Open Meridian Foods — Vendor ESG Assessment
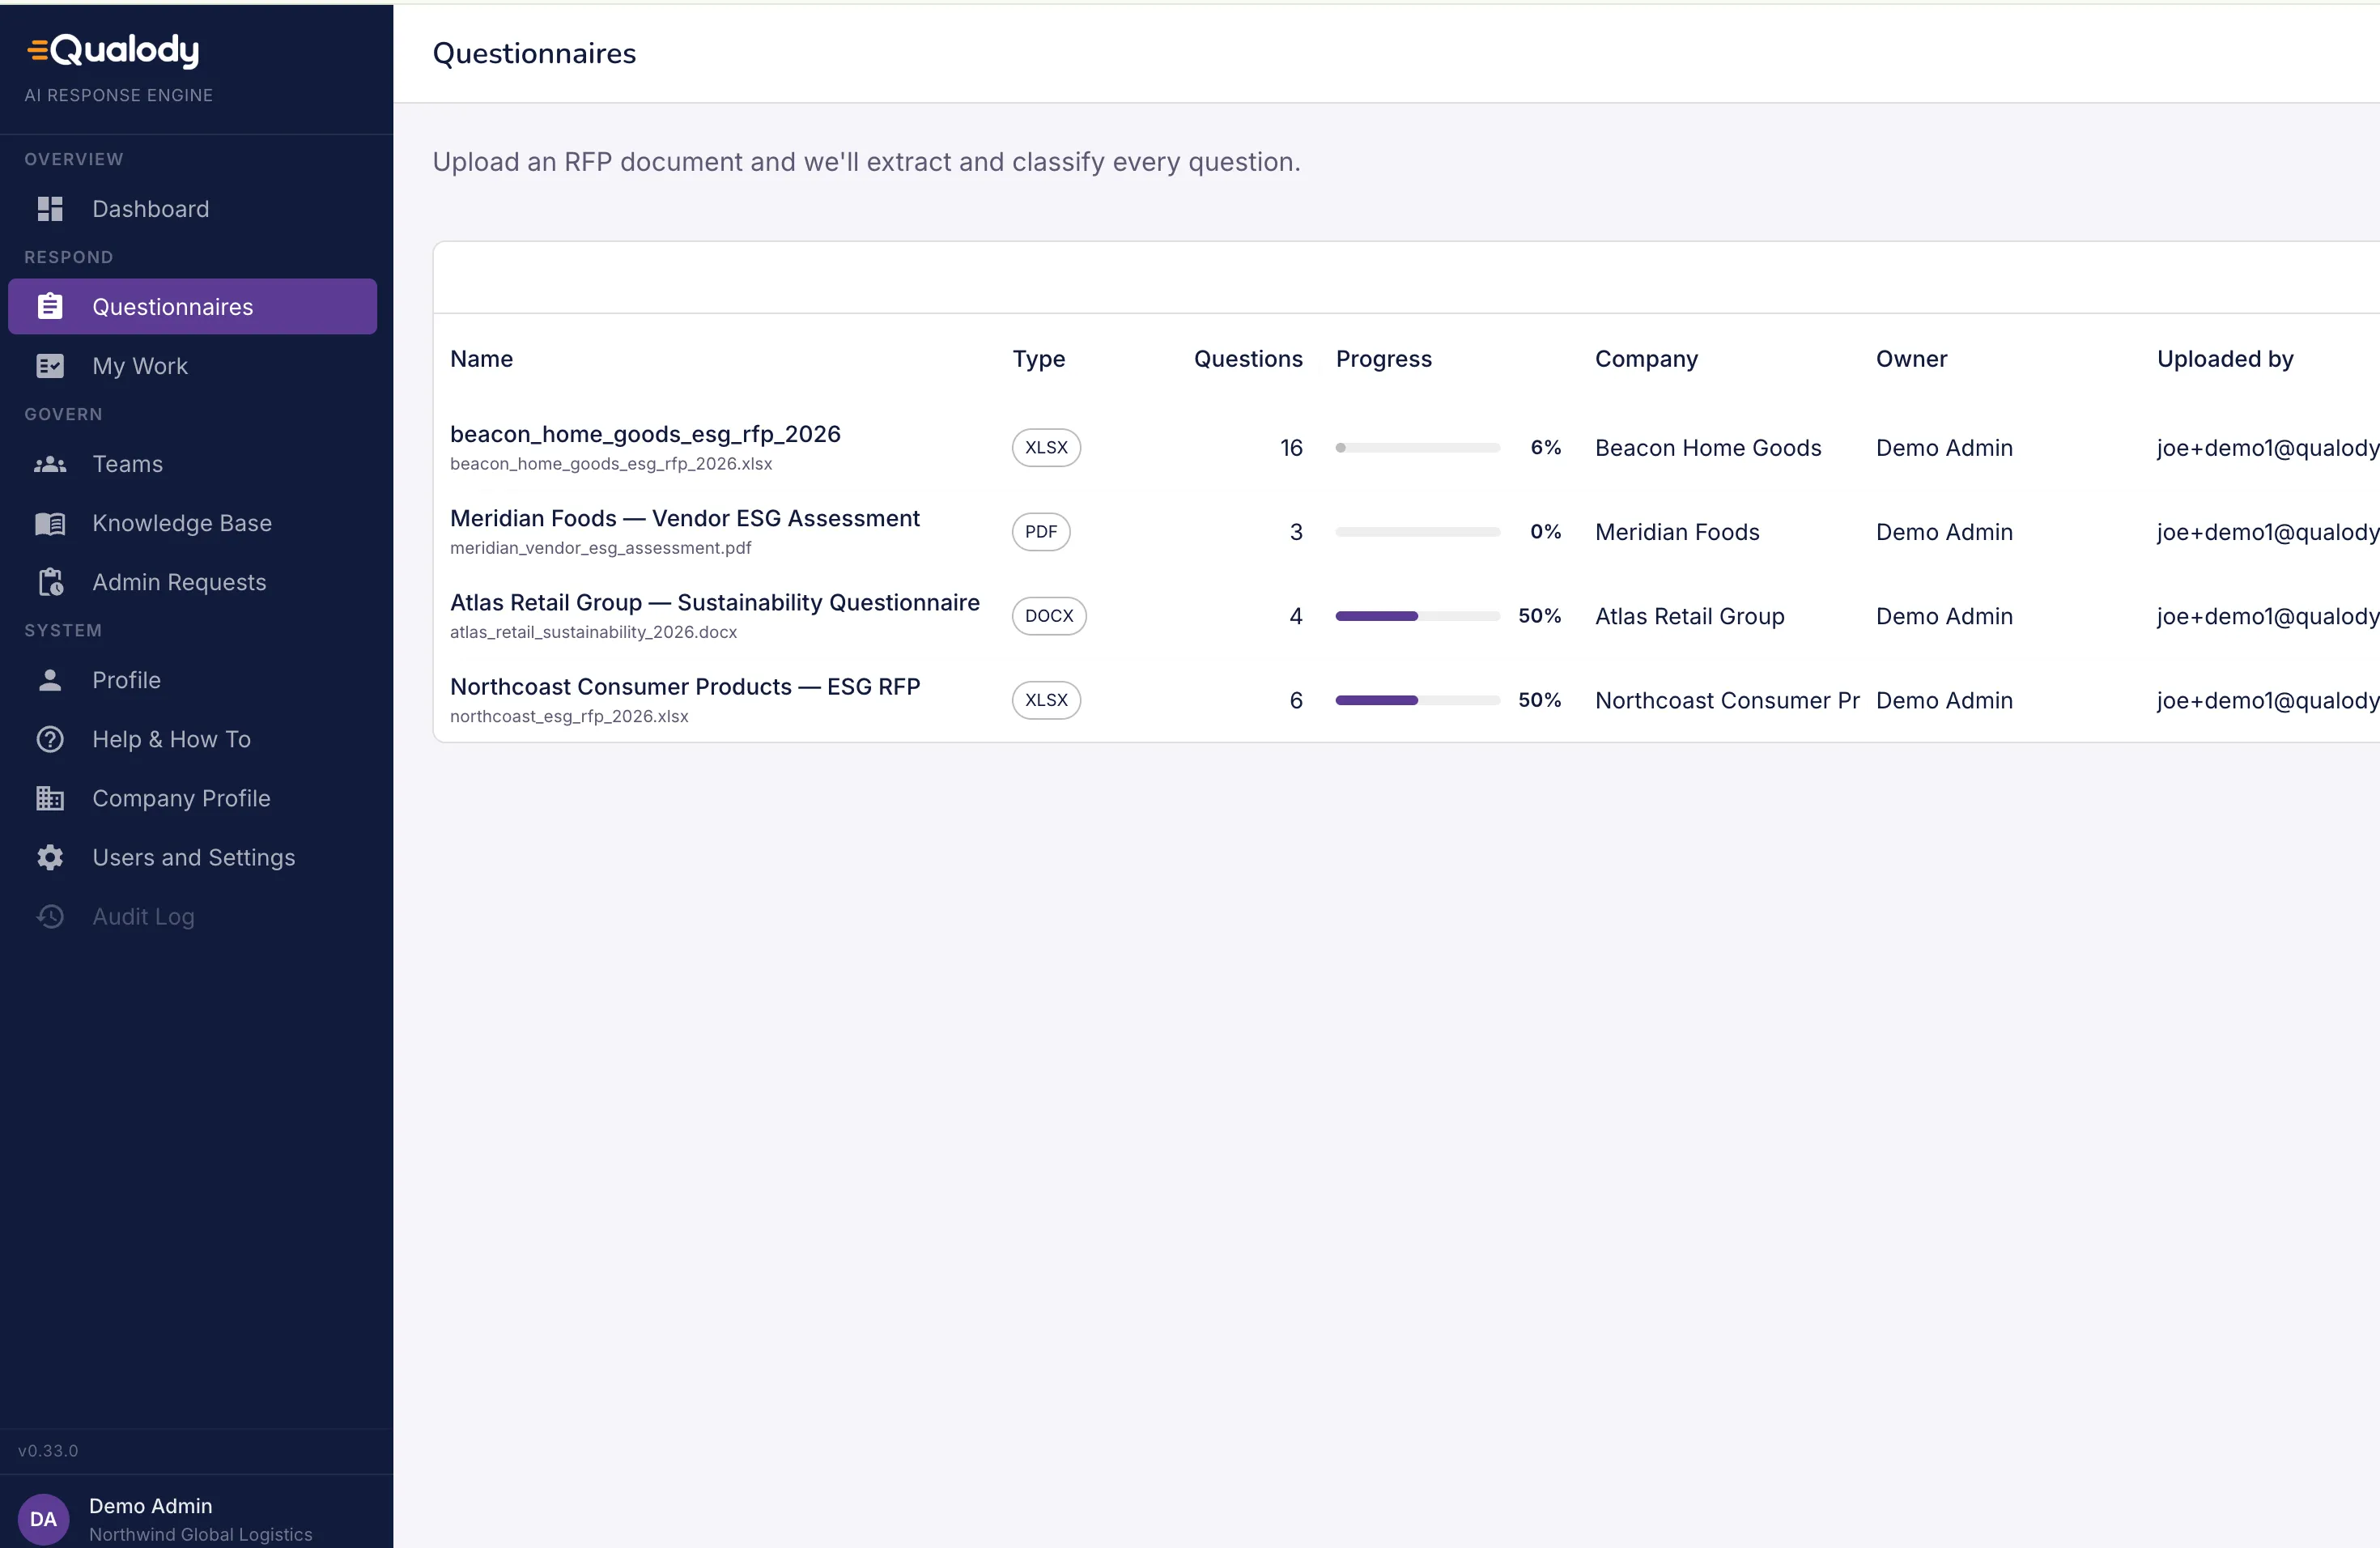Screen dimensions: 2380x1548 pos(685,518)
